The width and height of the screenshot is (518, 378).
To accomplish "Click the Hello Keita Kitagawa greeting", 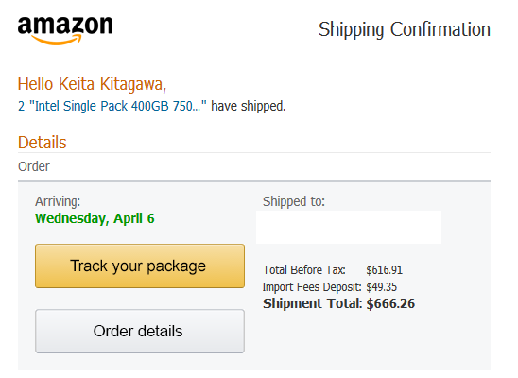I will tap(93, 84).
